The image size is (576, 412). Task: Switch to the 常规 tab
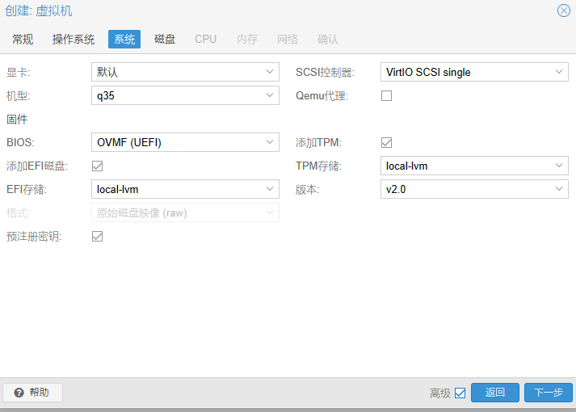23,40
